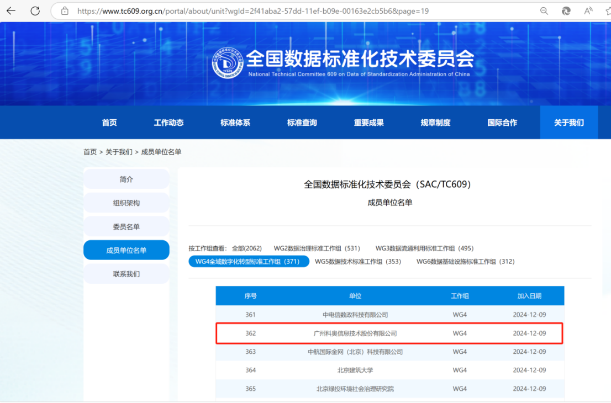Open the 工作动态 section
This screenshot has width=611, height=403.
coord(168,122)
